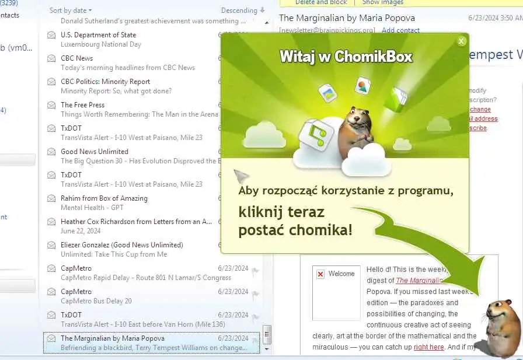This screenshot has height=360, width=523.
Task: Click the email address link in newsletter
Action: 483,118
